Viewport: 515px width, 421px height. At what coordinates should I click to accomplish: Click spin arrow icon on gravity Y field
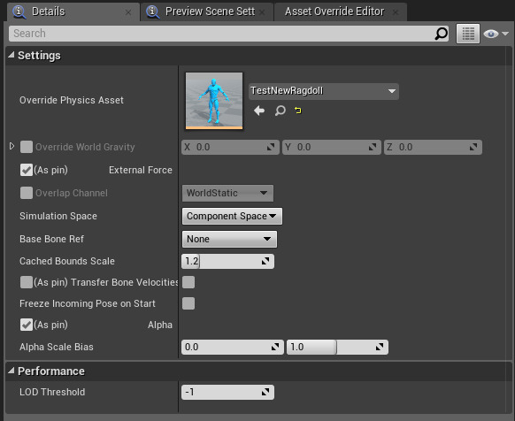[373, 147]
